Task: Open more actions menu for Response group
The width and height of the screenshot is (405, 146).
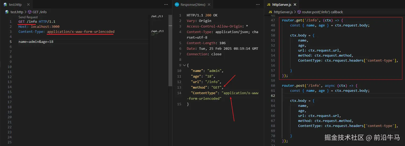Action: point(258,4)
